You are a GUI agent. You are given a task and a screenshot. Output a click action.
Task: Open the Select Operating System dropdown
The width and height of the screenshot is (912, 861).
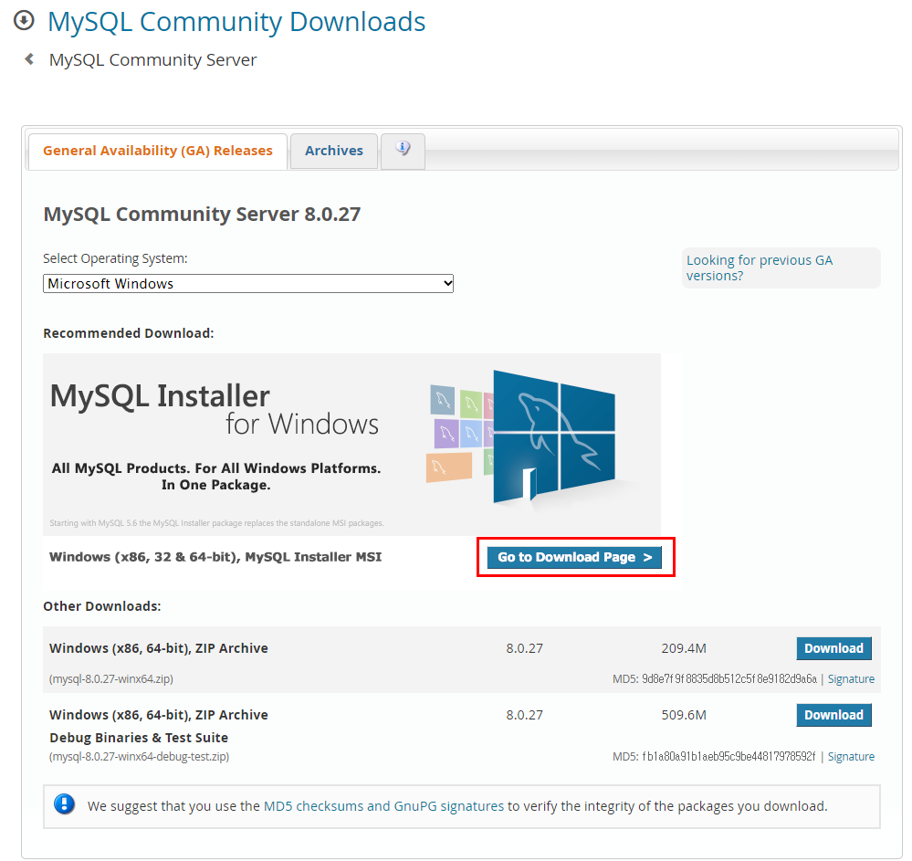248,283
